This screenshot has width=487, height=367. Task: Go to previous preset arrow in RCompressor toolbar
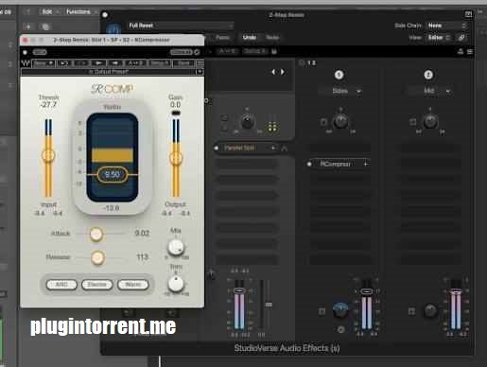pos(98,63)
